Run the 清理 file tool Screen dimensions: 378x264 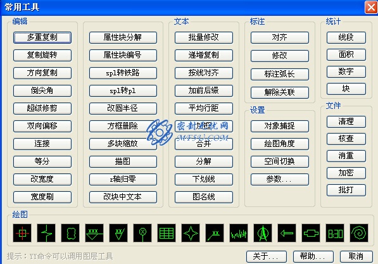click(346, 122)
